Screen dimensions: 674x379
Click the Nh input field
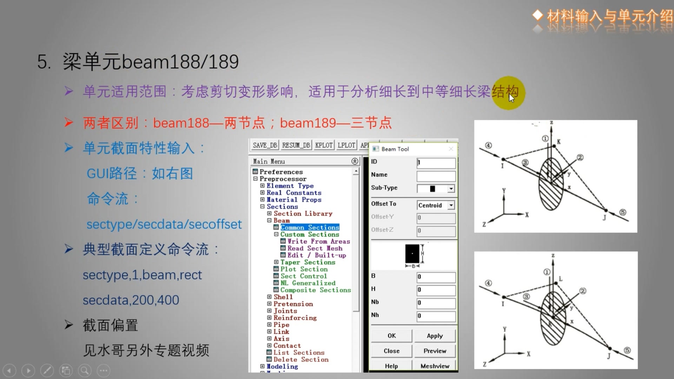(x=436, y=316)
